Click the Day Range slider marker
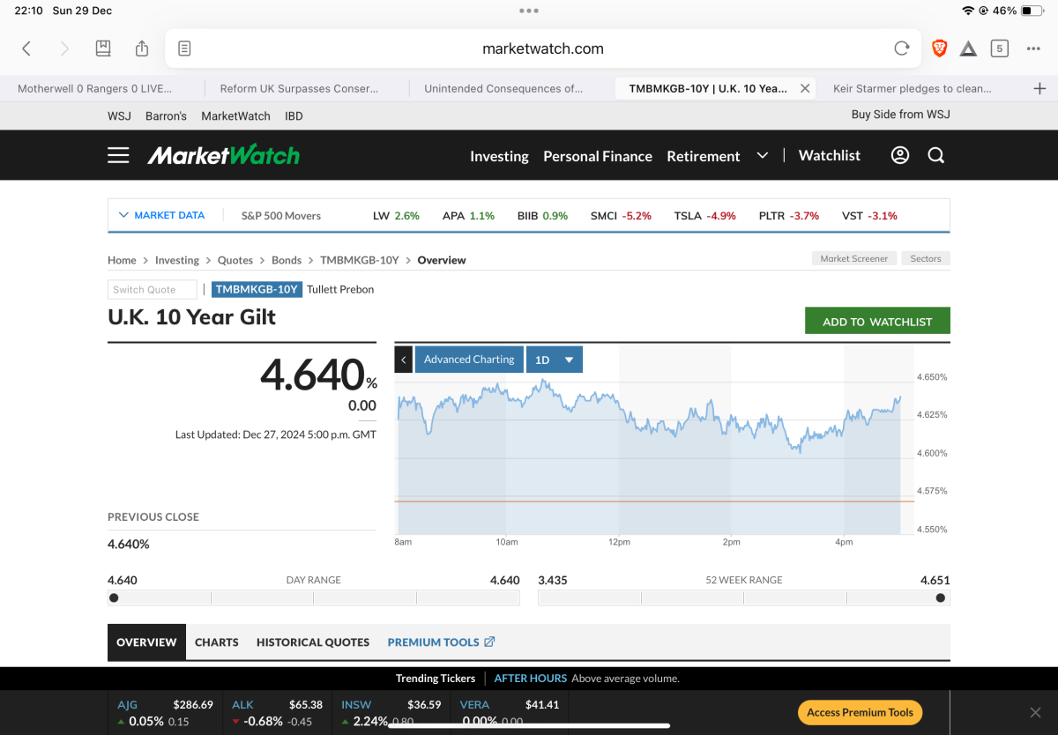1058x735 pixels. [x=114, y=598]
